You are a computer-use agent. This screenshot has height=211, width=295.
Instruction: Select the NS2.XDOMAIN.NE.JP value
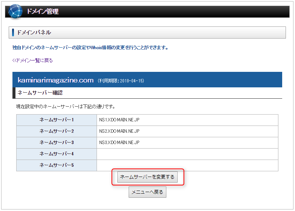(x=119, y=131)
